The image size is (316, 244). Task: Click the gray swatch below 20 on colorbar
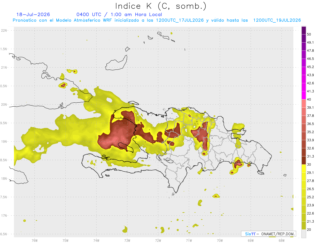[x=304, y=234]
